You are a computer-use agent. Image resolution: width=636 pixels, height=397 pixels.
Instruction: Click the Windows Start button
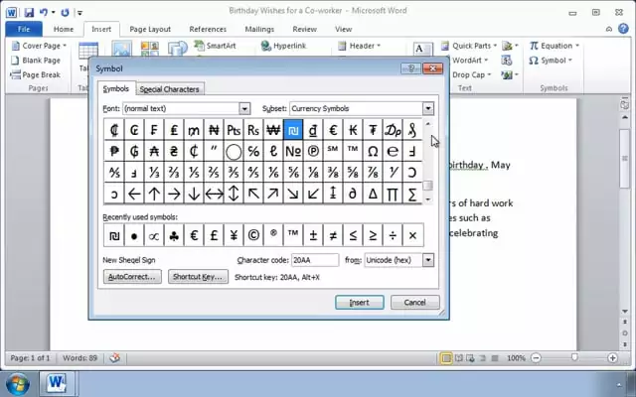(17, 384)
